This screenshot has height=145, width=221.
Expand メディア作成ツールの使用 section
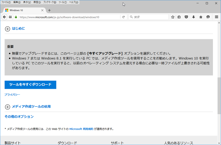coord(8,107)
